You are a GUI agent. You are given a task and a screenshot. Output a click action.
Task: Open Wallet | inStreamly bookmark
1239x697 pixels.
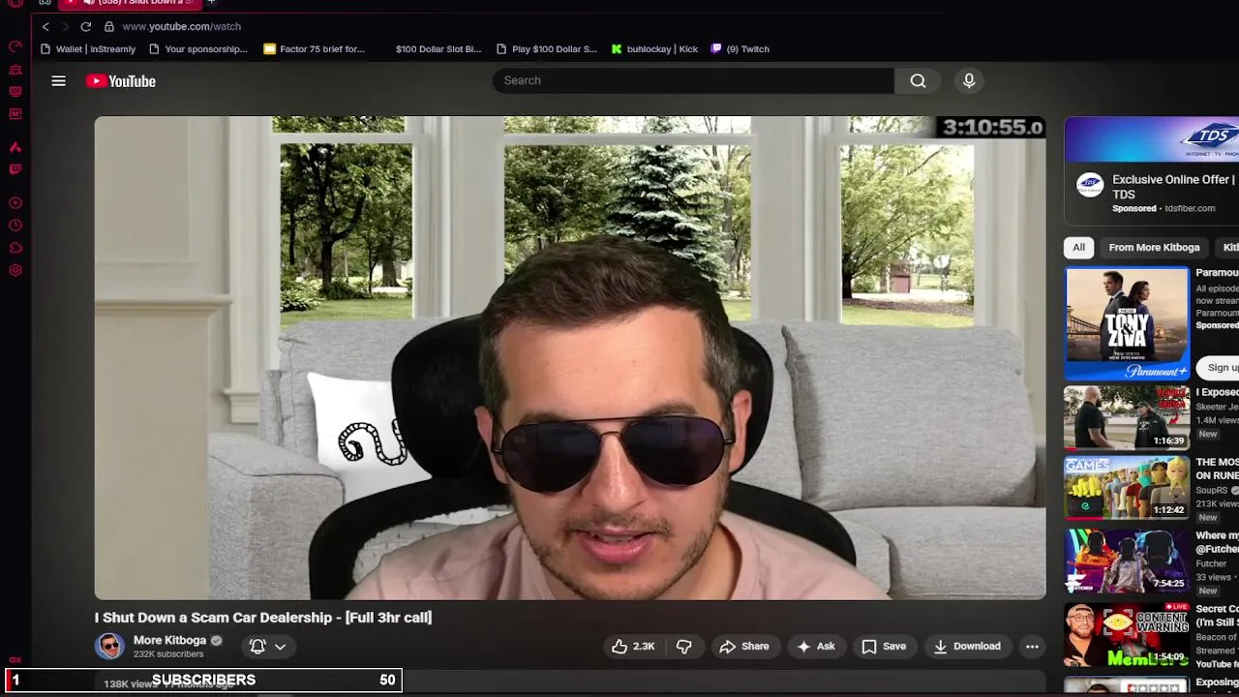(x=88, y=48)
